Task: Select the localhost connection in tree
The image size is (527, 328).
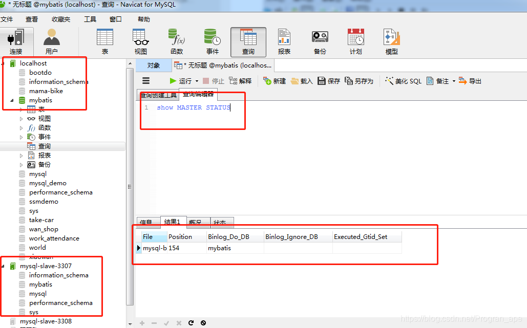Action: pos(33,63)
